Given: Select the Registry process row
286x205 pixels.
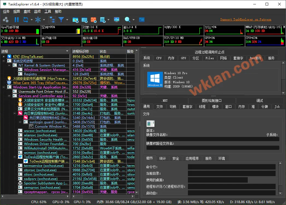Looking at the screenshot, I should [35, 74].
